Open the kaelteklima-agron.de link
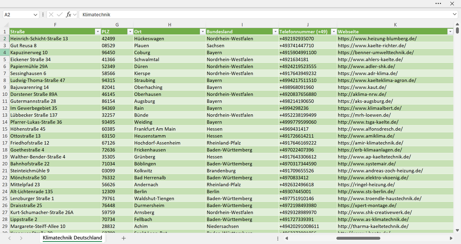The image size is (461, 244). coord(377,80)
